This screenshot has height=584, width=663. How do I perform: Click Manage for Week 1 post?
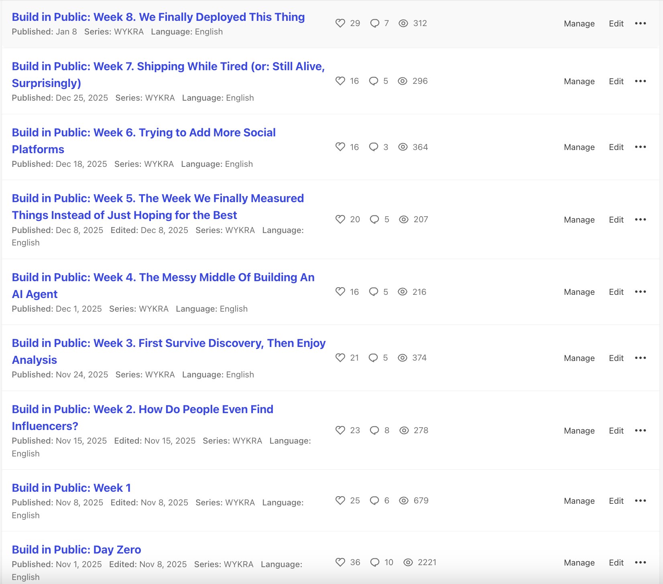pos(579,501)
